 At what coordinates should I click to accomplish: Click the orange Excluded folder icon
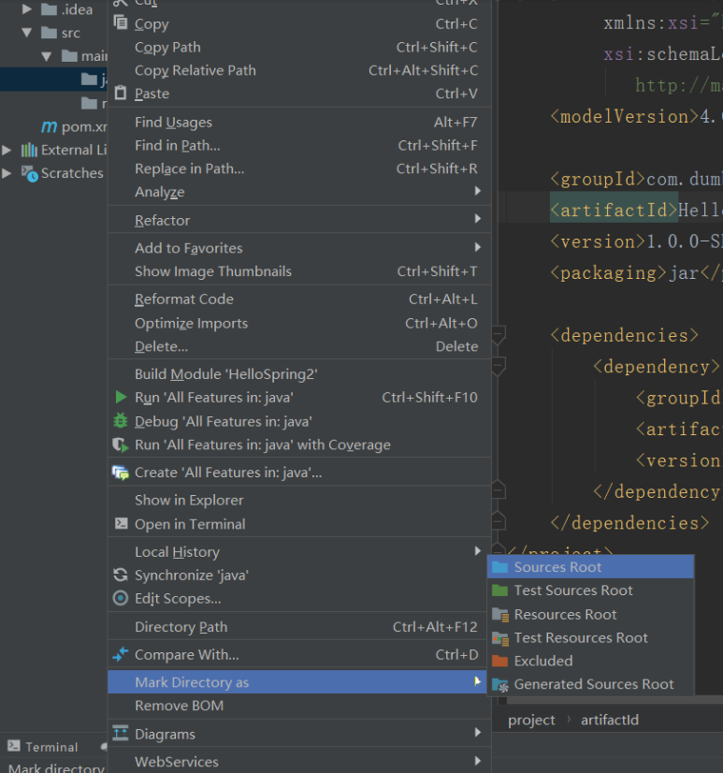click(x=499, y=661)
